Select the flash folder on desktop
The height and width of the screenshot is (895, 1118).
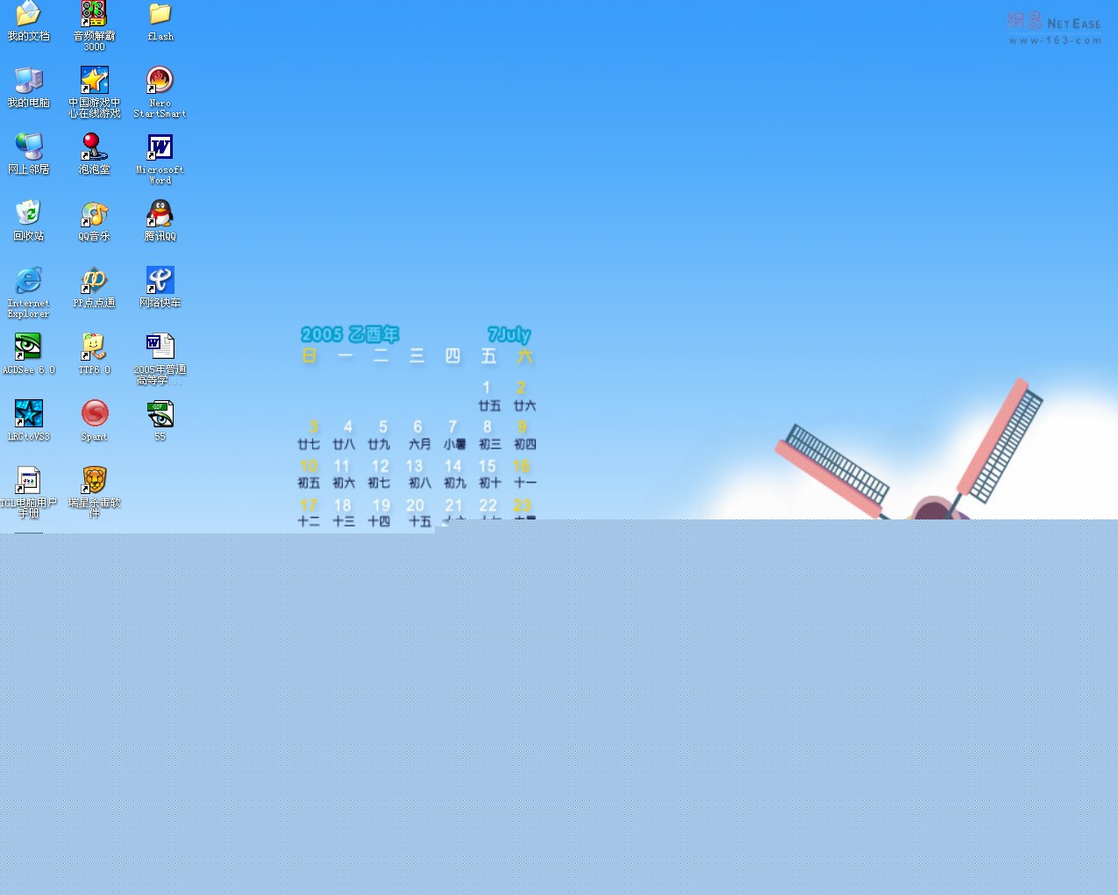[160, 14]
